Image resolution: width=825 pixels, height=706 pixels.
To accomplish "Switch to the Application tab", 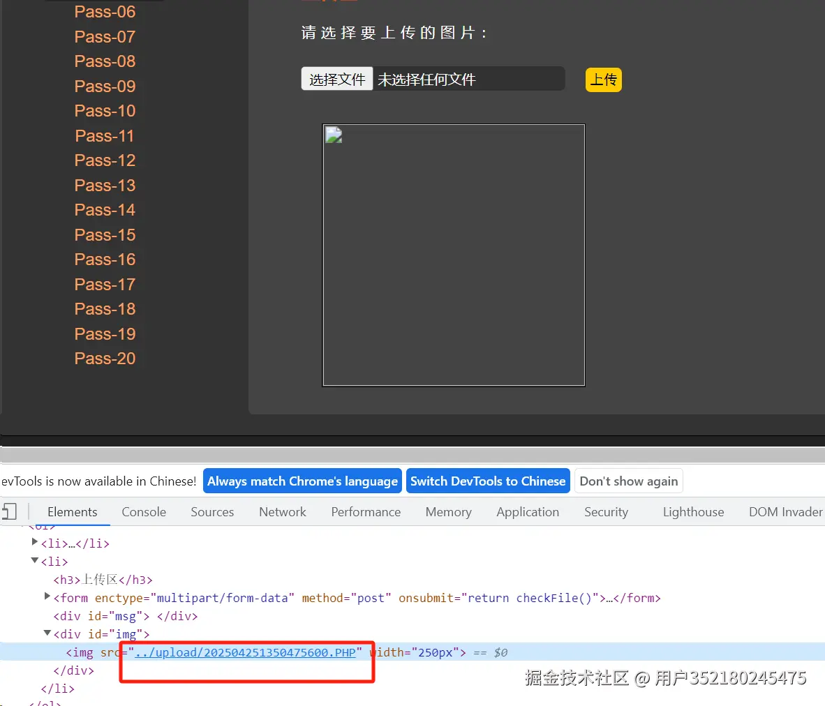I will 528,512.
